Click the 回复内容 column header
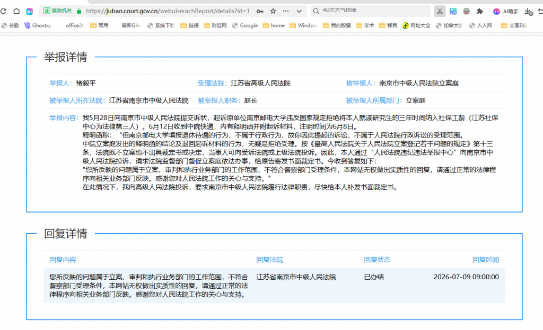The width and height of the screenshot is (543, 330). click(63, 260)
